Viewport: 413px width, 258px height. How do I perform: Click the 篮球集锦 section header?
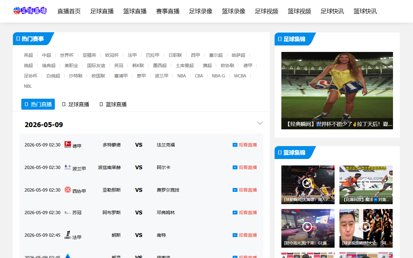pyautogui.click(x=294, y=153)
